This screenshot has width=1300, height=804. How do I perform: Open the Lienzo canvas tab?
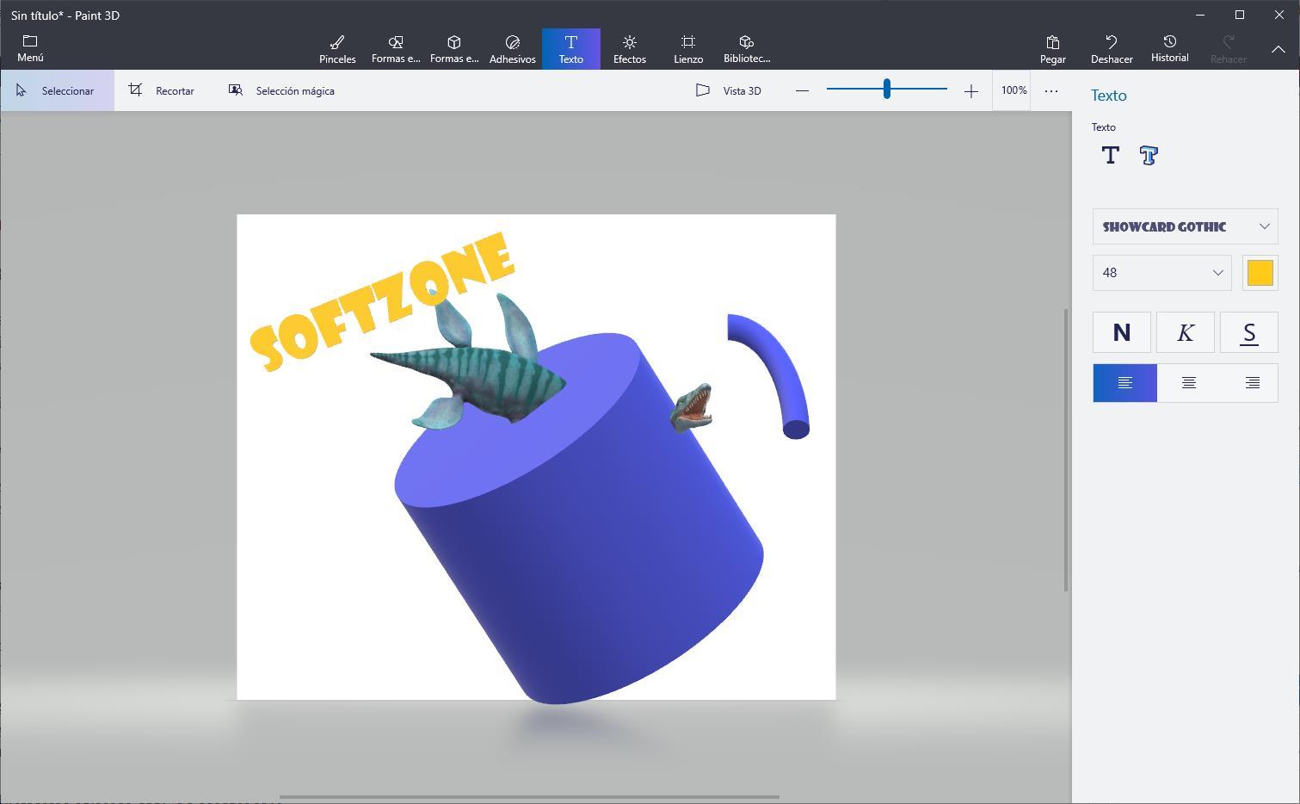pyautogui.click(x=688, y=49)
